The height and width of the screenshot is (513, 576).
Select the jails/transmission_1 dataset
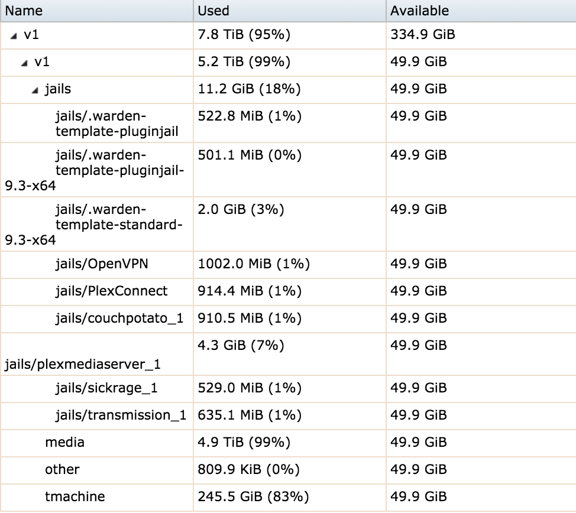click(x=288, y=416)
